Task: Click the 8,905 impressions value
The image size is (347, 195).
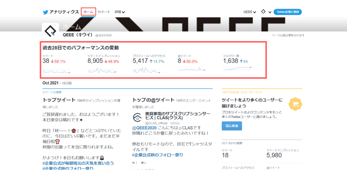Action: (95, 61)
